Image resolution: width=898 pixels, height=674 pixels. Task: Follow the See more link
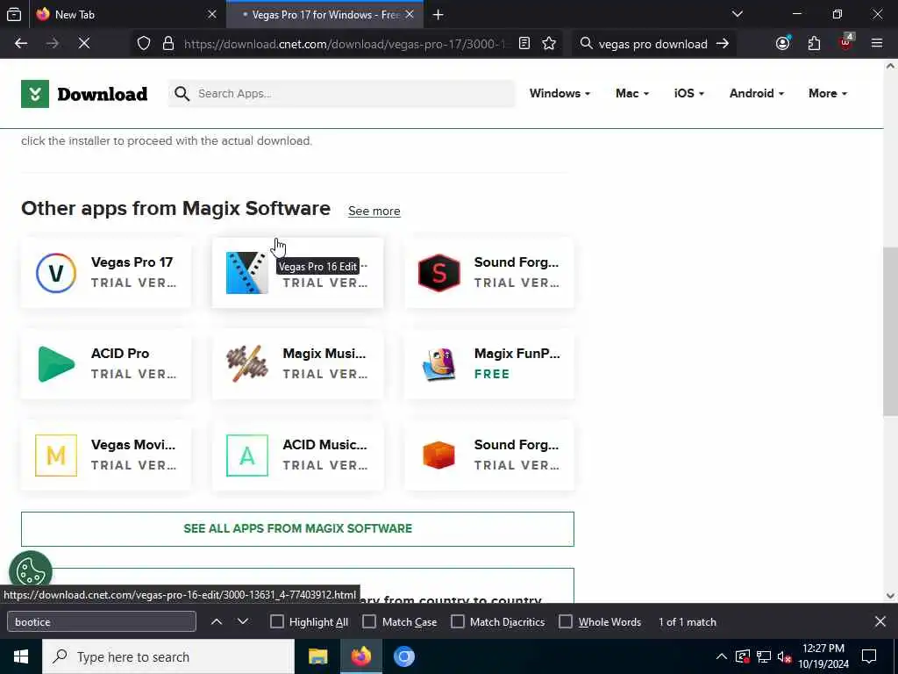(x=374, y=211)
